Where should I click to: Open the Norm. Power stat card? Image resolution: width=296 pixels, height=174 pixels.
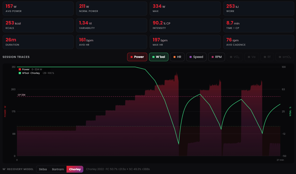click(x=111, y=8)
